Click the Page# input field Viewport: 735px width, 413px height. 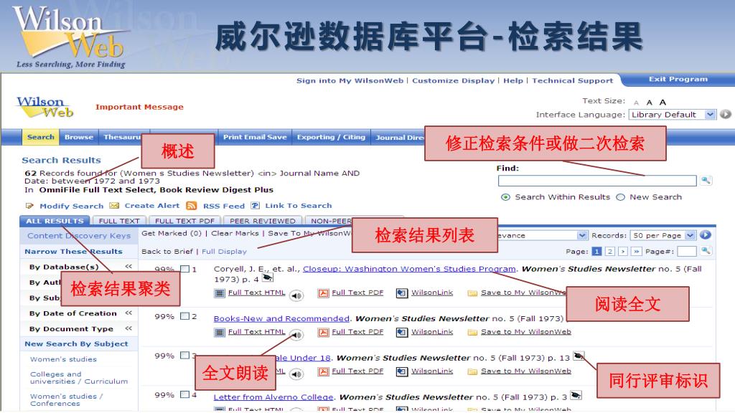coord(687,252)
